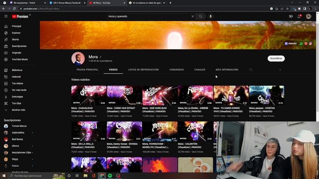Image resolution: width=319 pixels, height=179 pixels.
Task: Expand Mostrar más in the sidebar
Action: tap(18, 110)
